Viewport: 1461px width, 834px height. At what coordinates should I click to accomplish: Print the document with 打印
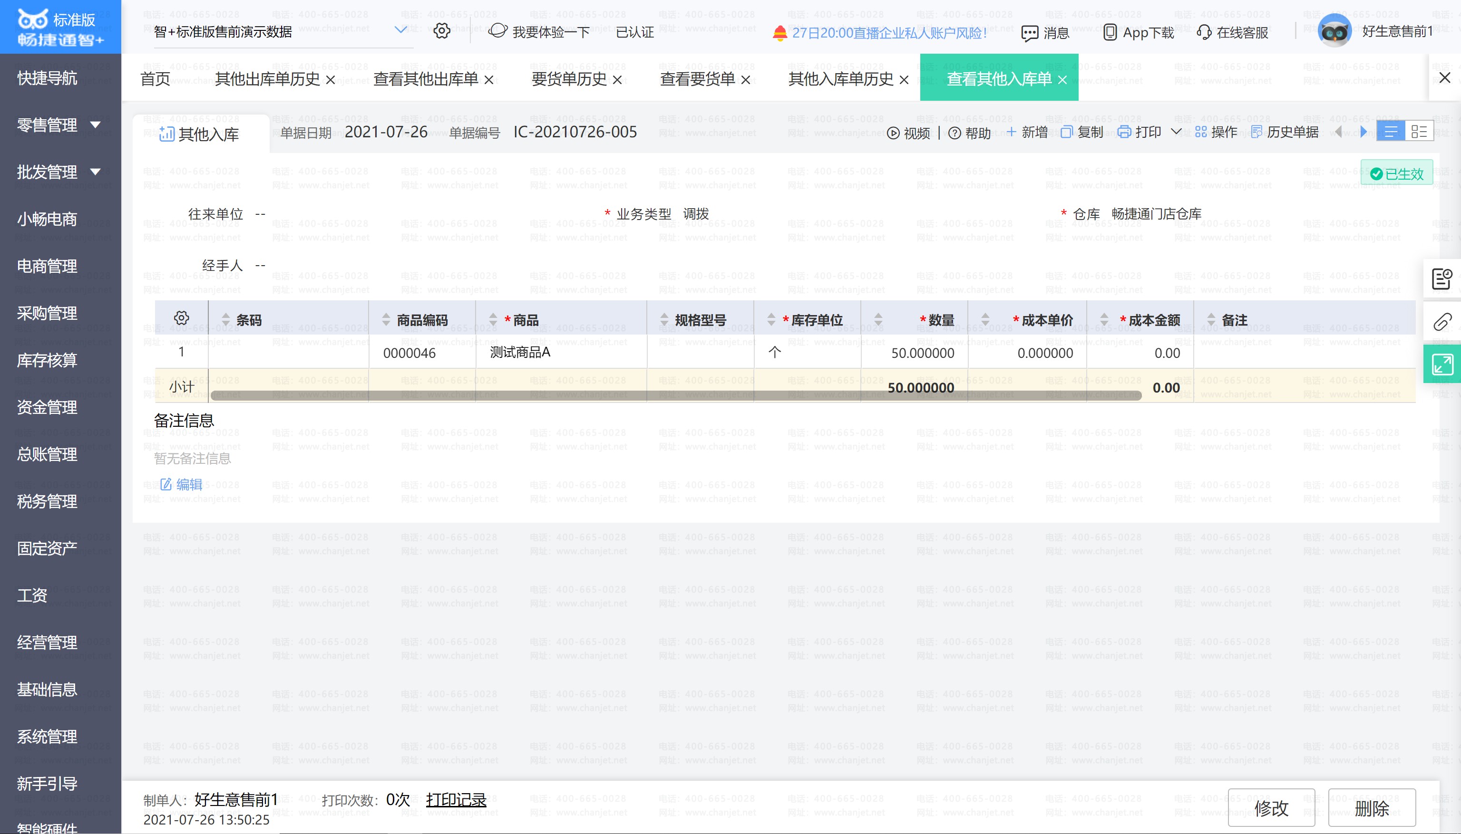point(1140,132)
